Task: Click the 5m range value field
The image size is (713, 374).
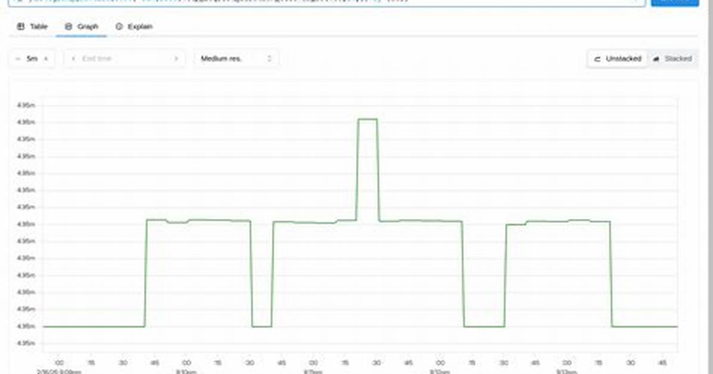Action: pos(32,58)
